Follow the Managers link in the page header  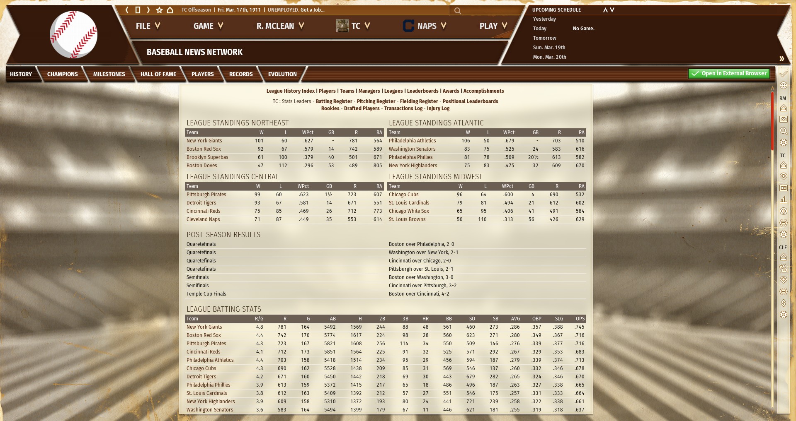369,91
